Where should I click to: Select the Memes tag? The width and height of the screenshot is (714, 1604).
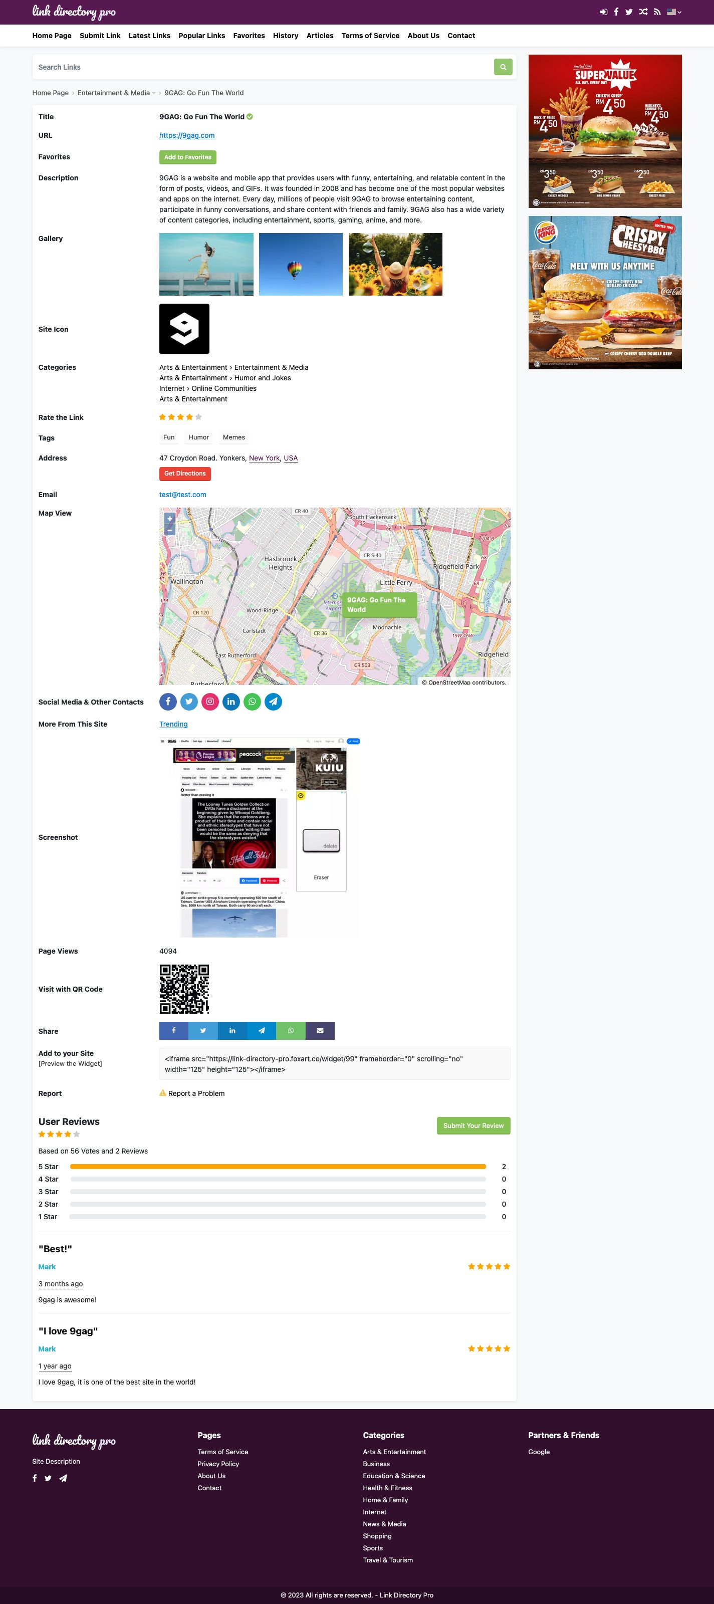[x=234, y=437]
